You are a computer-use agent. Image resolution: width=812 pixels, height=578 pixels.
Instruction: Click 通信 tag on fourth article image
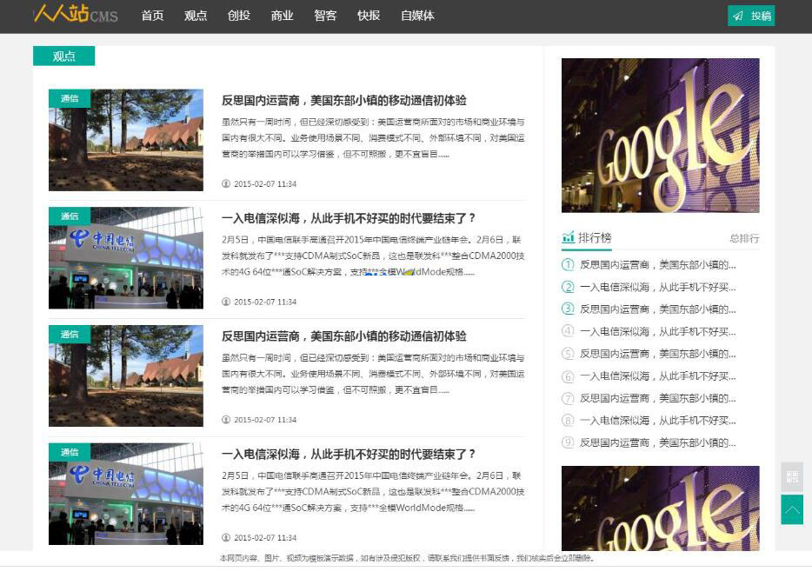(70, 452)
